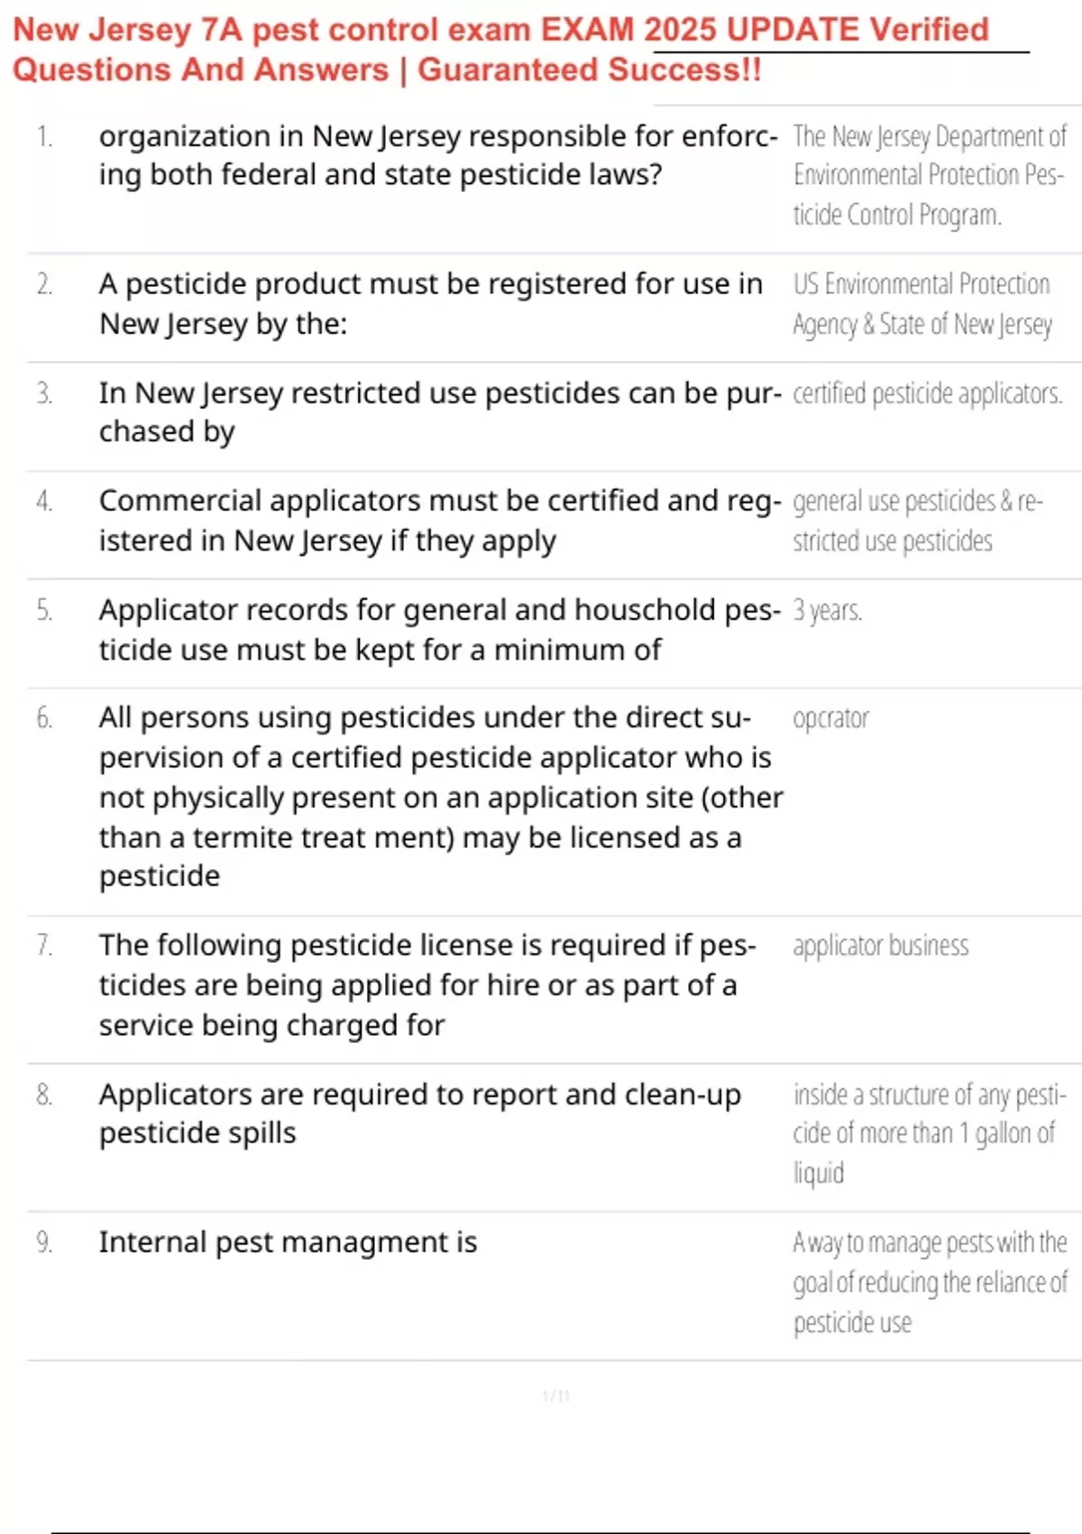Click question 9 'Internal pest managment is'
The image size is (1082, 1534).
pyautogui.click(x=288, y=1243)
